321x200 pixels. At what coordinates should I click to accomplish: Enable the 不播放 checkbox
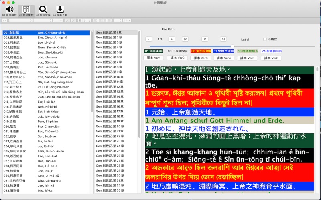point(265,39)
